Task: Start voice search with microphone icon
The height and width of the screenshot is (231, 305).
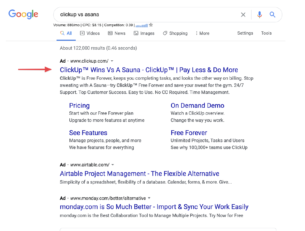Action: [259, 14]
